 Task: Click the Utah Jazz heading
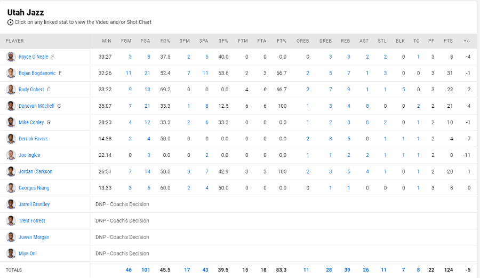[x=26, y=13]
